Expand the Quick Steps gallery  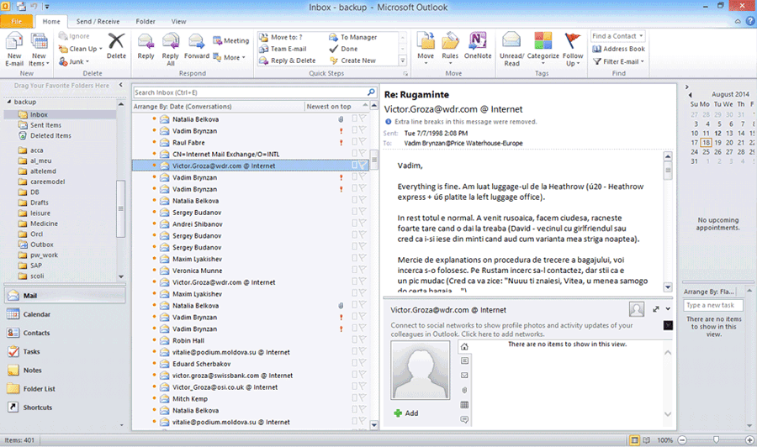click(x=403, y=60)
